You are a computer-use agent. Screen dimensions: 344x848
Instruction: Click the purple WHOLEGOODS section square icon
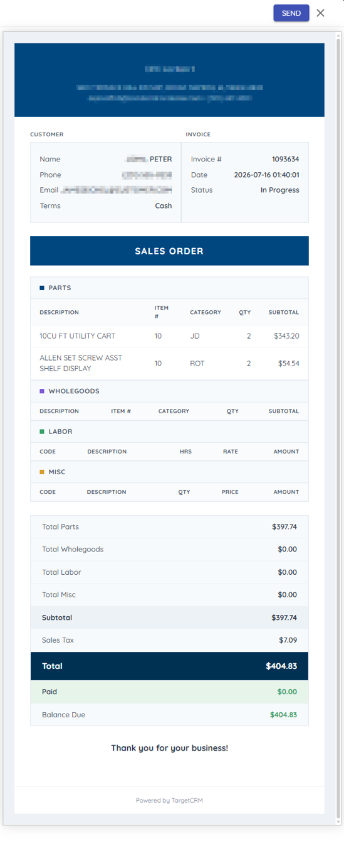pyautogui.click(x=42, y=391)
